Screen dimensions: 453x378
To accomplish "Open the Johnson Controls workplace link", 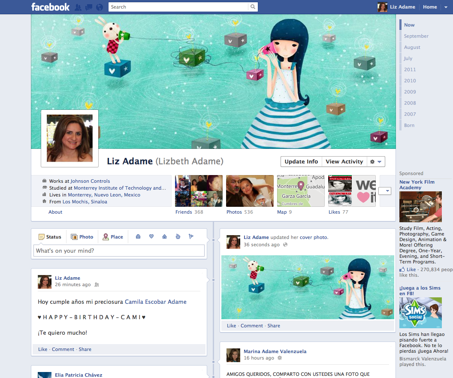I will click(90, 181).
